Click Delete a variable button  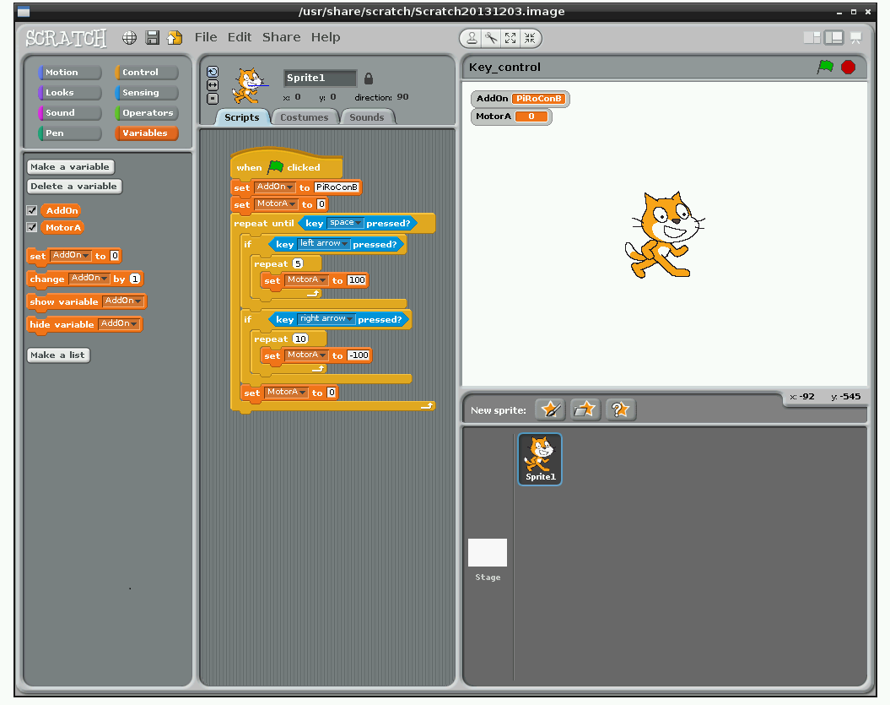(x=73, y=187)
